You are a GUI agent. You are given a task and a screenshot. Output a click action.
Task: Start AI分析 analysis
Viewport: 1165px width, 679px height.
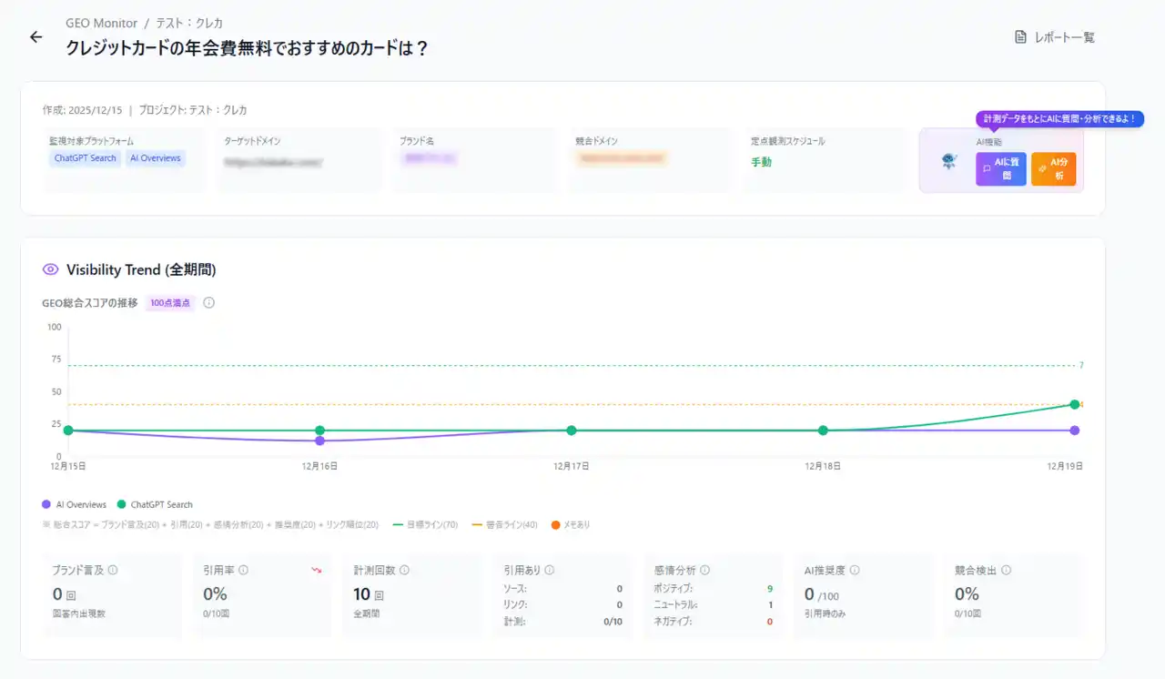[1054, 169]
